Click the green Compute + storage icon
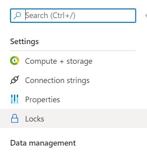This screenshot has height=152, width=147. (14, 61)
